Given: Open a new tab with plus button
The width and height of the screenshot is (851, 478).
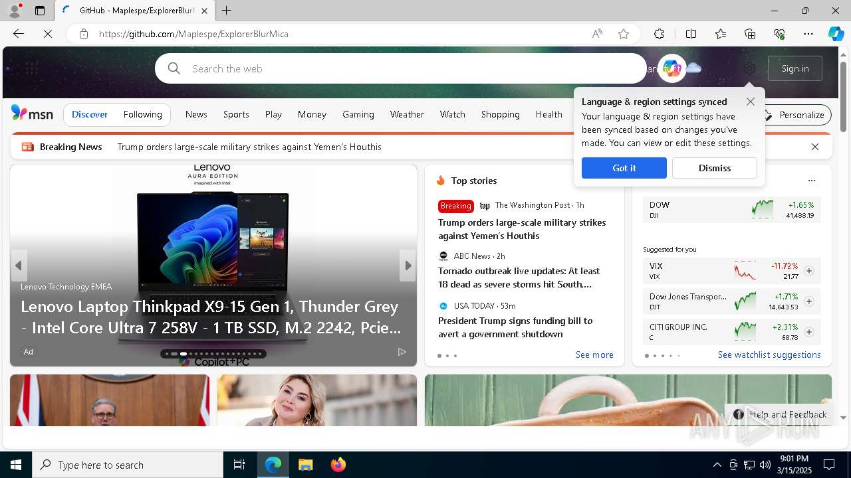Looking at the screenshot, I should click(x=227, y=11).
